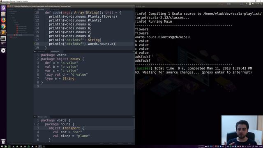Open the tab dropdown arrow of the bottom pane
The image size is (263, 148).
coord(134,117)
